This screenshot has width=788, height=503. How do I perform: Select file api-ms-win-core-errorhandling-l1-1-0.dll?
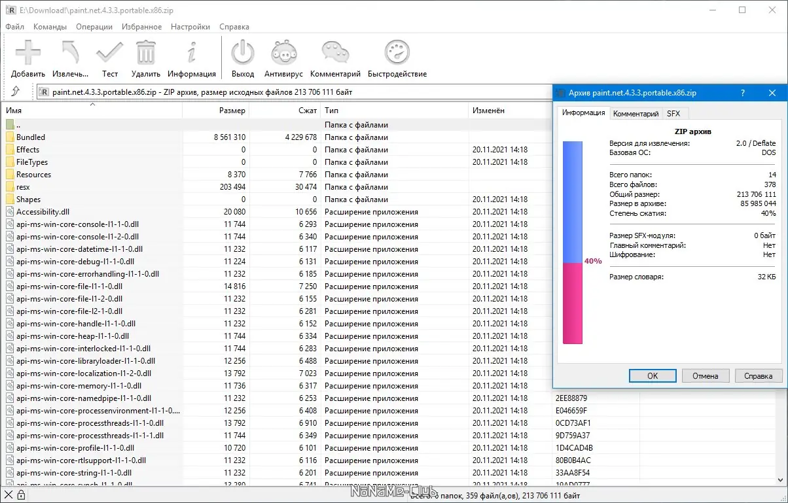click(x=87, y=274)
